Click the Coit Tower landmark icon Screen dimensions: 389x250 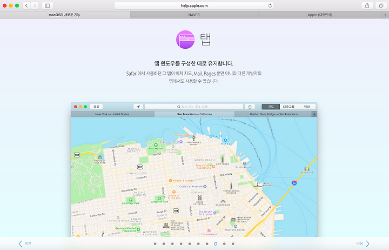pyautogui.click(x=223, y=159)
